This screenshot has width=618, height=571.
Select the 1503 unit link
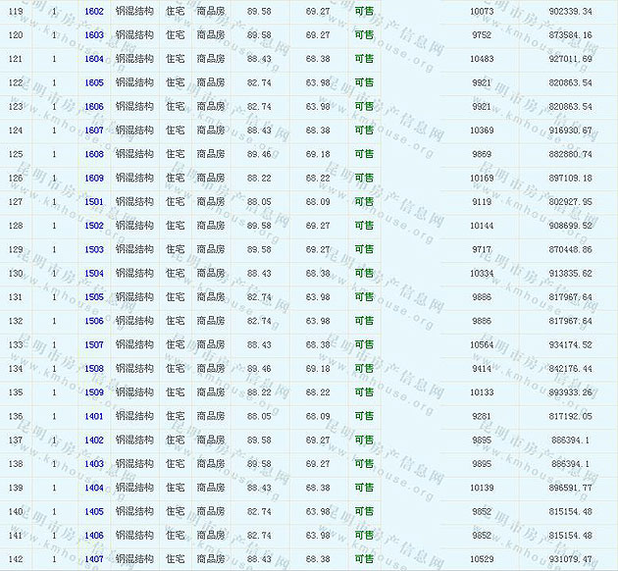pyautogui.click(x=94, y=249)
